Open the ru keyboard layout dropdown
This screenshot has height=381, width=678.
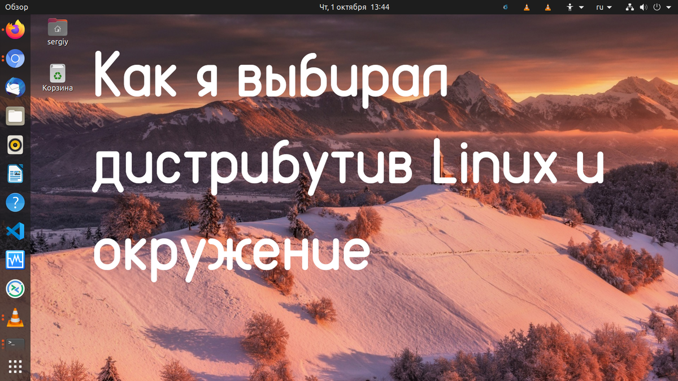pos(604,7)
